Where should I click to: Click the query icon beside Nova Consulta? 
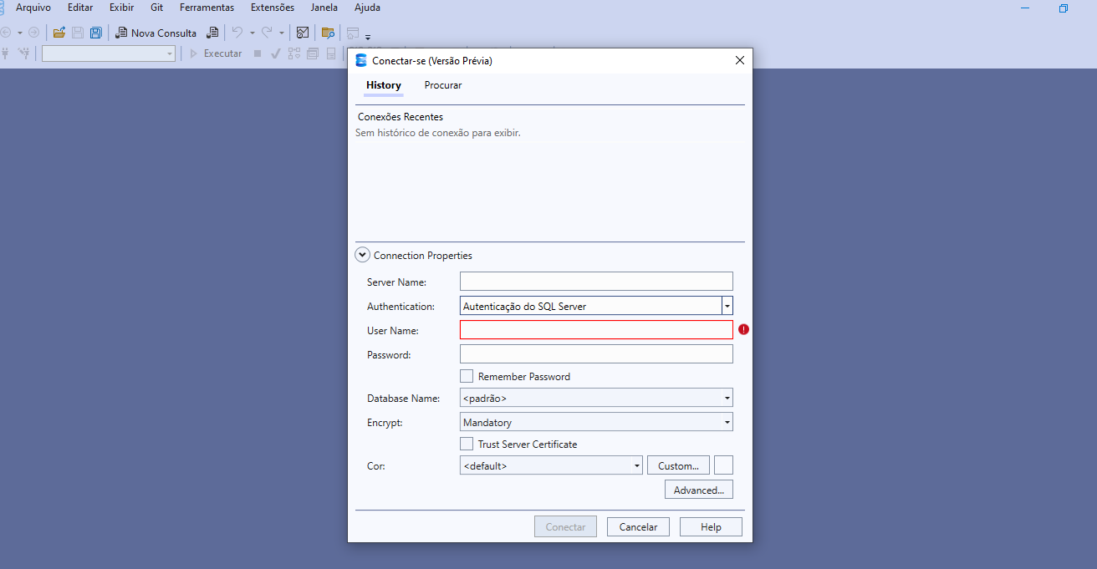point(212,33)
